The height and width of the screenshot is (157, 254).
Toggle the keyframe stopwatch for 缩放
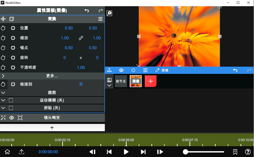point(3,38)
